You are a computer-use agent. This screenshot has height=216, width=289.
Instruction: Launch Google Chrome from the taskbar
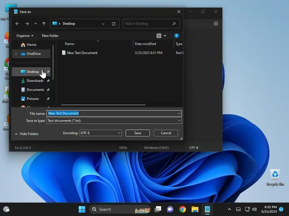183,209
